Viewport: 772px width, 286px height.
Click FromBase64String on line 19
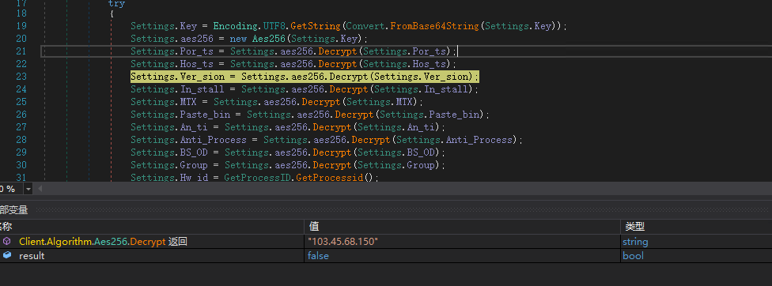[x=434, y=25]
